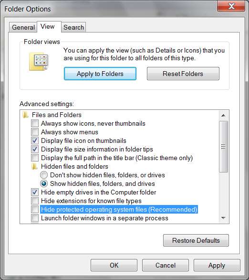This screenshot has width=249, height=280.
Task: Open the Search tab
Action: (73, 27)
